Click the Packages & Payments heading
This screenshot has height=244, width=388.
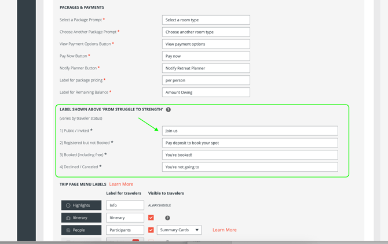tap(82, 8)
